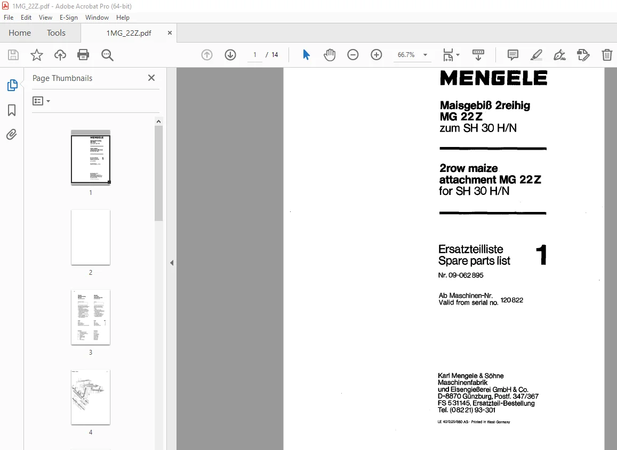Select the Highlight text tool
The width and height of the screenshot is (617, 450).
pos(536,55)
